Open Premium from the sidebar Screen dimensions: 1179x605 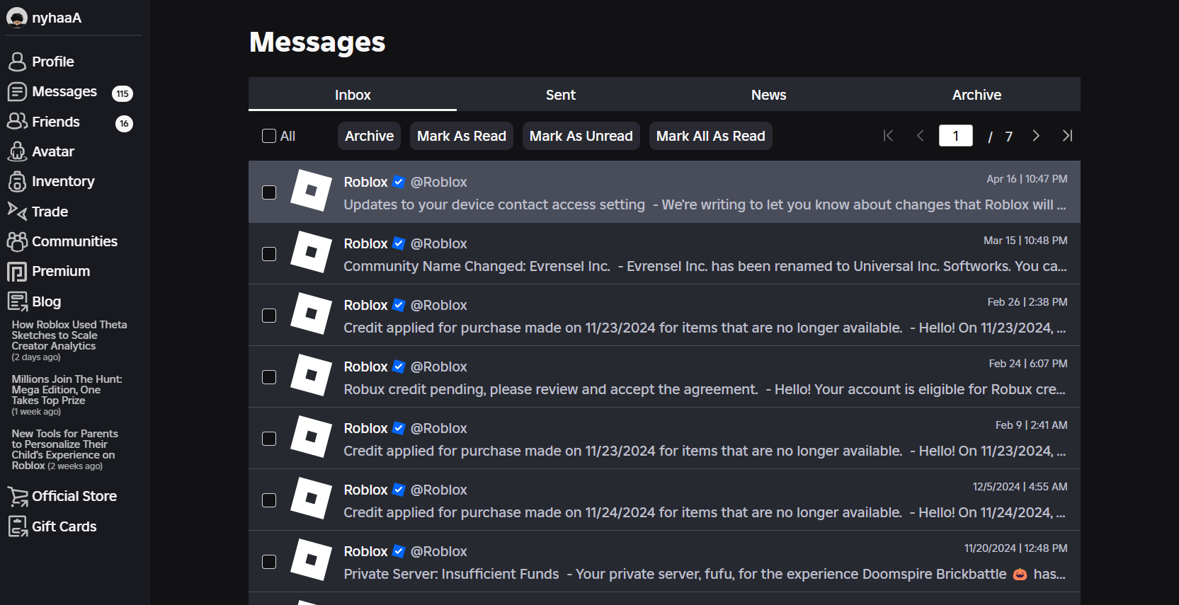[x=61, y=272]
